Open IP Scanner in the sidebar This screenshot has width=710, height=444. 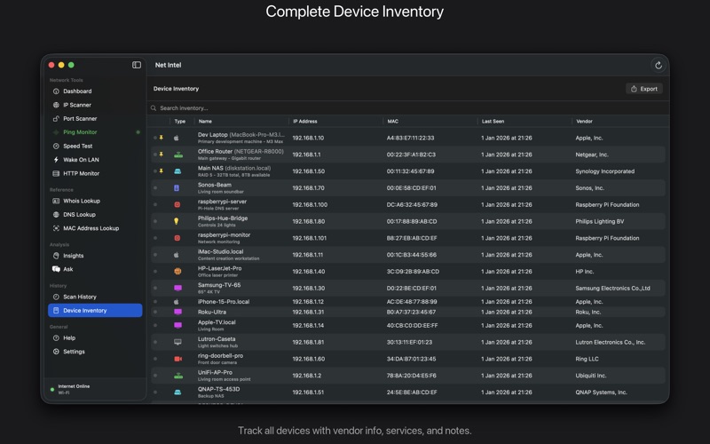point(95,105)
